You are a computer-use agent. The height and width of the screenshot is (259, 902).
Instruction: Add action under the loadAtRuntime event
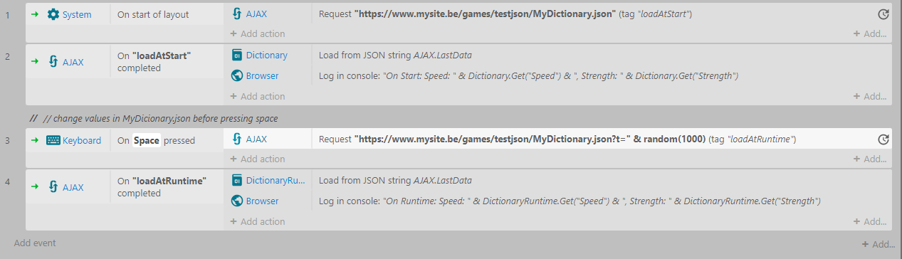[x=257, y=221]
